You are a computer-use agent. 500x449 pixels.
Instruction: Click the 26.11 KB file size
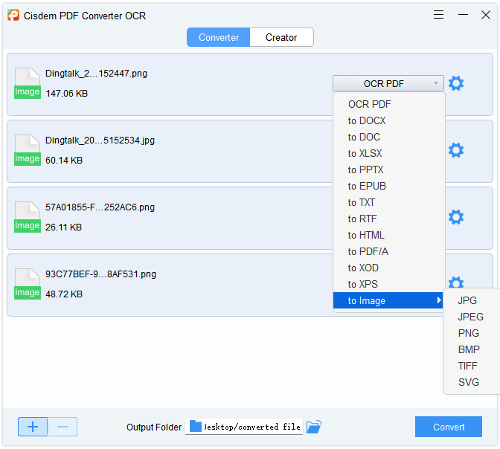click(x=64, y=227)
